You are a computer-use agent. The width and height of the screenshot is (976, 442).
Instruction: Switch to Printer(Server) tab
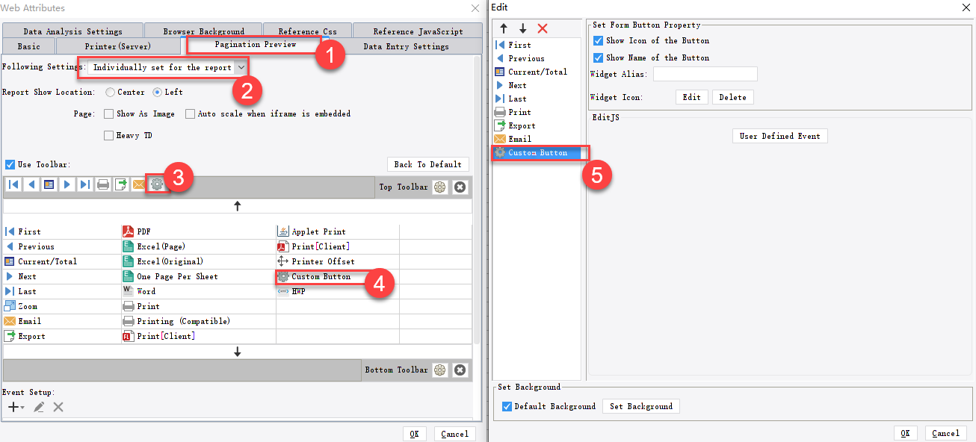coord(118,46)
